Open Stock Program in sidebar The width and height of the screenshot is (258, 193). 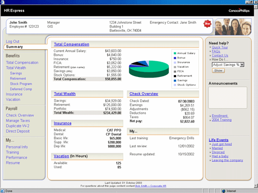[21, 84]
